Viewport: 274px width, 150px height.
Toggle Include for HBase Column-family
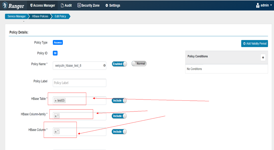[x=119, y=116]
